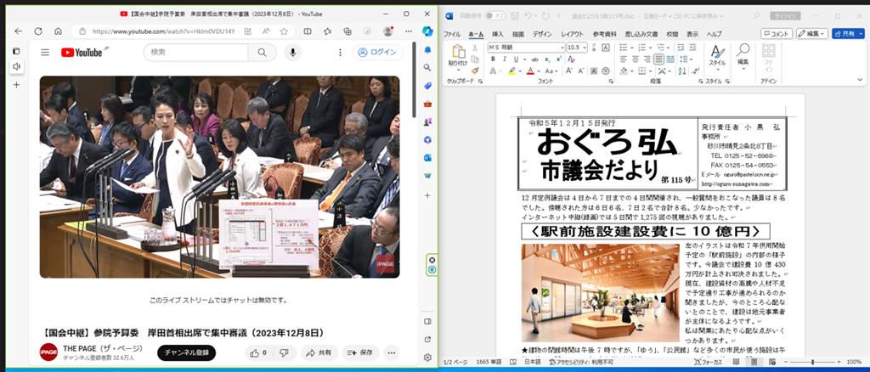Open the 編集 mode dropdown button
870x372 pixels.
(x=813, y=33)
